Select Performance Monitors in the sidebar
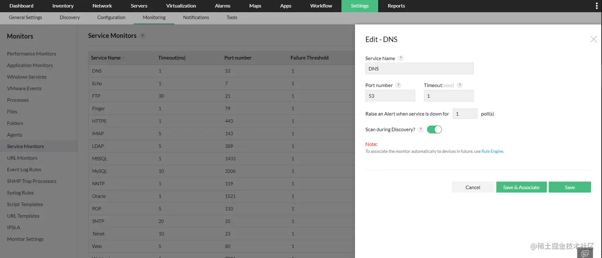Viewport: 602px width, 258px height. pos(31,54)
